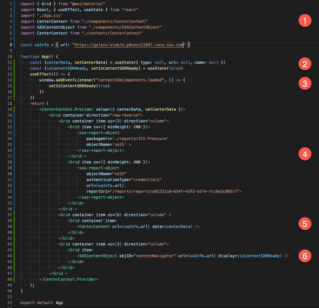Click the reportUri string on line 33

coord(175,191)
